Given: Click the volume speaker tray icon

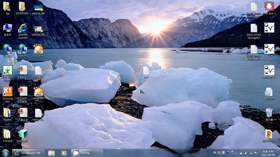Looking at the screenshot, I should coord(246,153).
